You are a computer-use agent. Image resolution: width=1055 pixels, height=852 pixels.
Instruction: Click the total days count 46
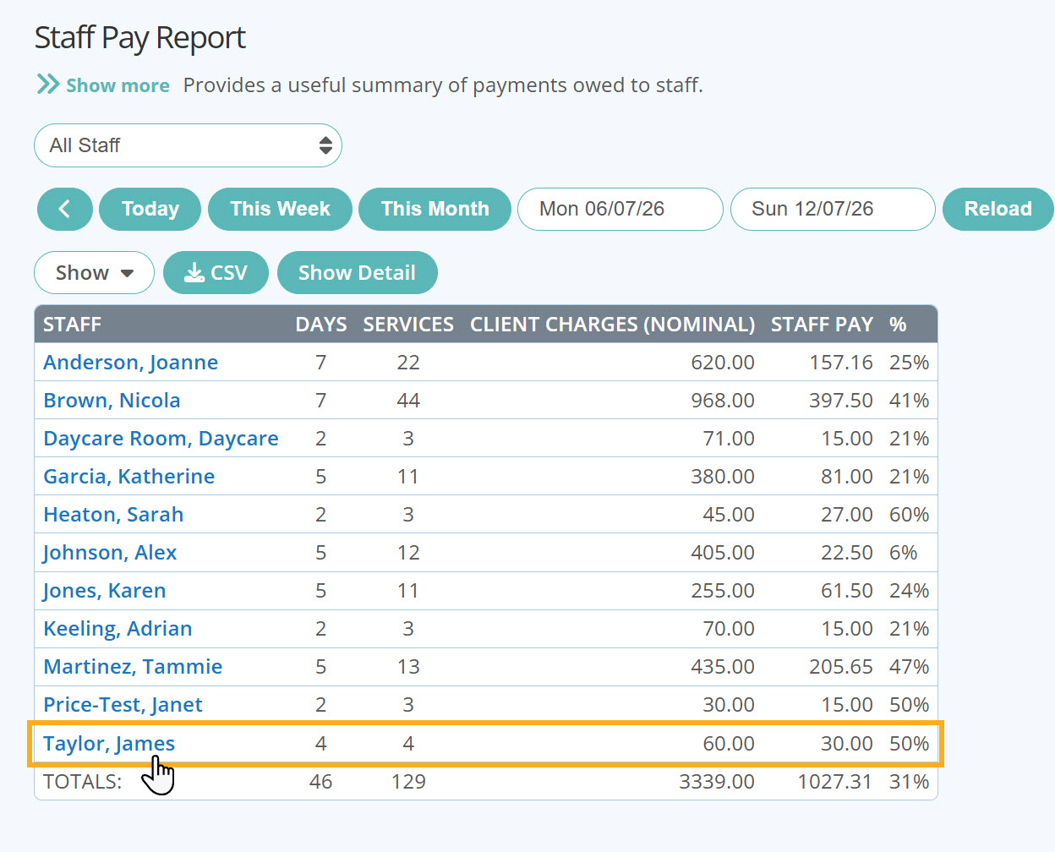point(320,782)
